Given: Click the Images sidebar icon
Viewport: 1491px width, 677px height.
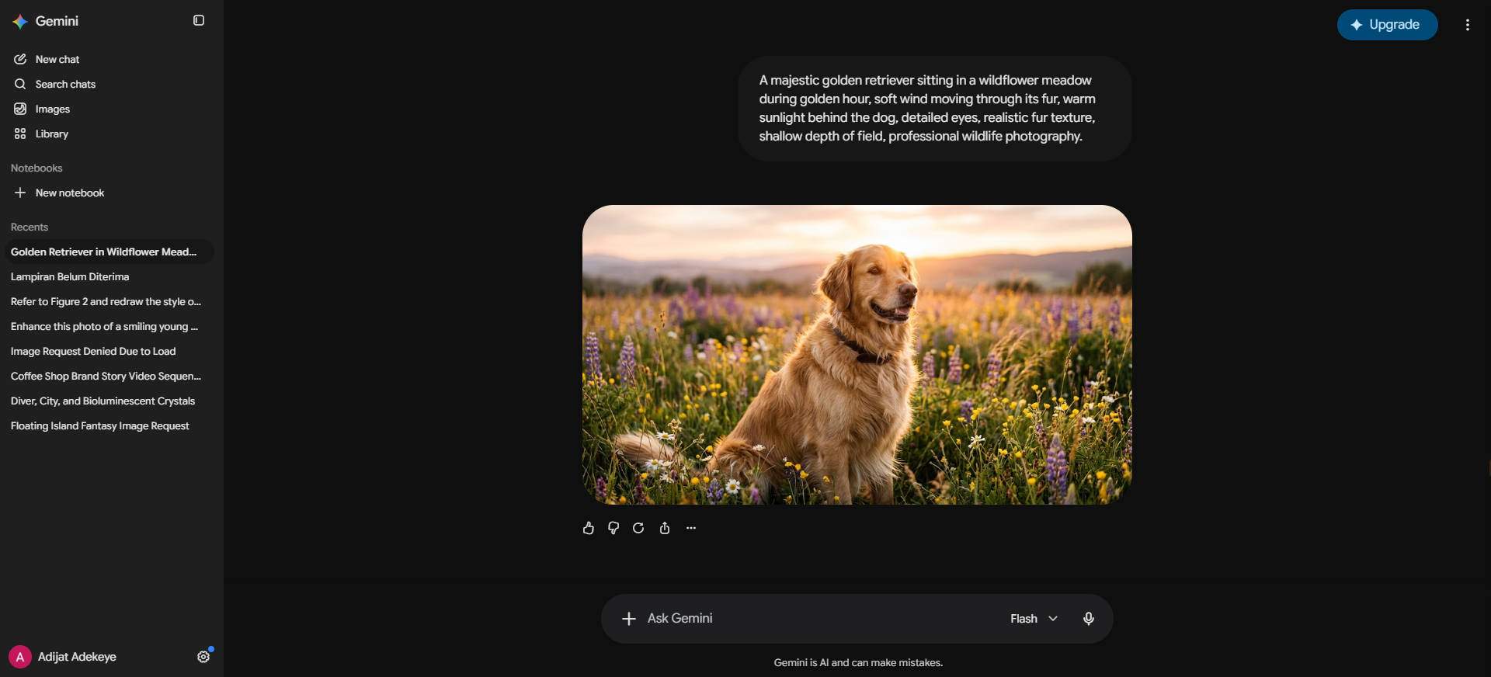Looking at the screenshot, I should coord(20,109).
